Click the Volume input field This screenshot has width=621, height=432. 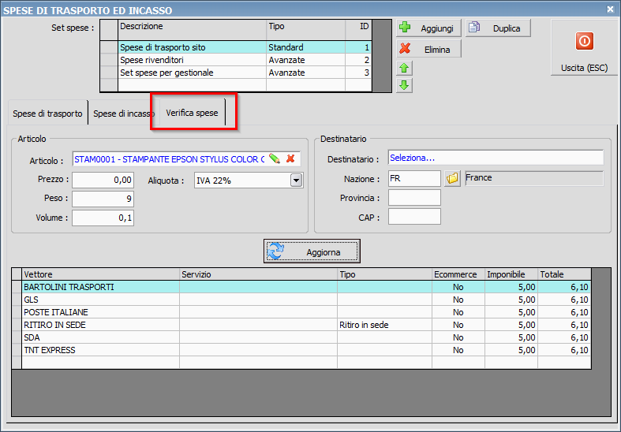103,218
